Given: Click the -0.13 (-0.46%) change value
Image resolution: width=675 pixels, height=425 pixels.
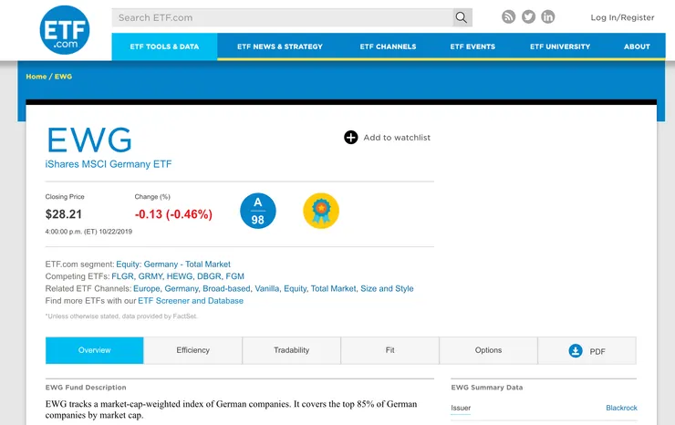Looking at the screenshot, I should click(173, 214).
